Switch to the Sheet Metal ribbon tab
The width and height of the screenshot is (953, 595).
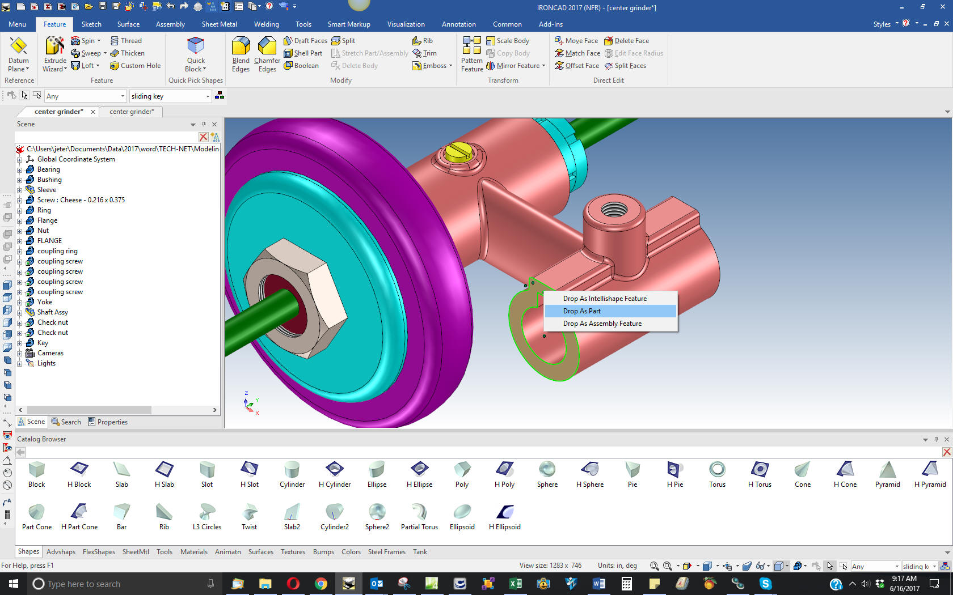219,24
